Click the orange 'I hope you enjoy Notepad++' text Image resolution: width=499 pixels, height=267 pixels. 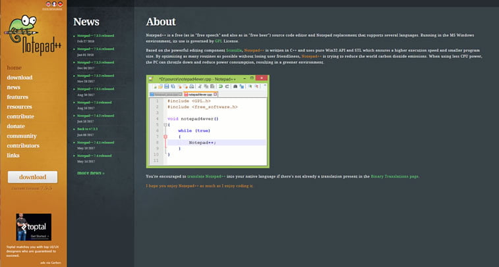click(200, 185)
